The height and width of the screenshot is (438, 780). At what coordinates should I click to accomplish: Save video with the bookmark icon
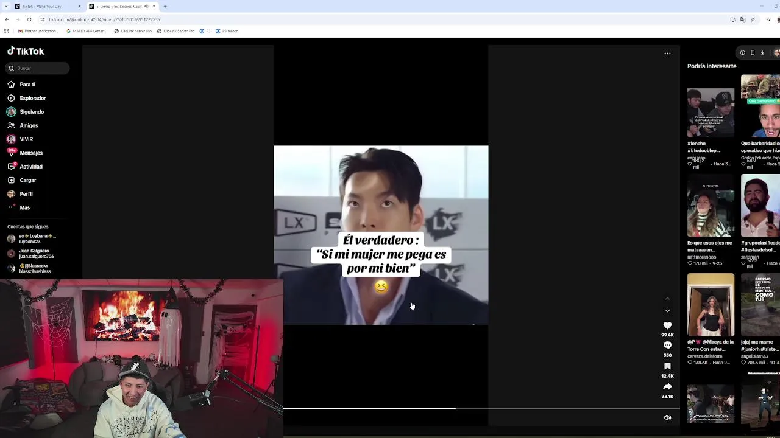click(667, 366)
